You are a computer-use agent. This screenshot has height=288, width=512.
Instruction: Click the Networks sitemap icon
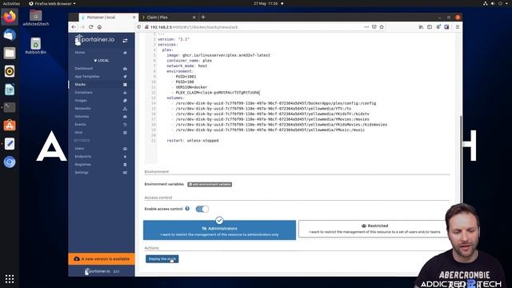pyautogui.click(x=125, y=109)
